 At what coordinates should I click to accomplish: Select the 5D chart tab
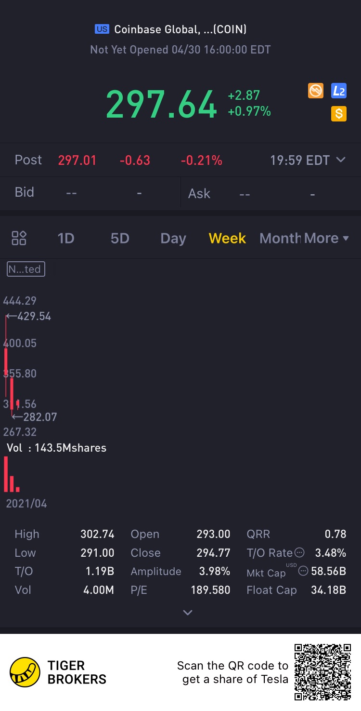(120, 238)
